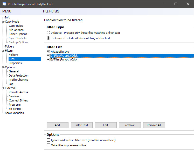Select Exclusive filter type radio button
The width and height of the screenshot is (194, 150).
click(x=48, y=38)
